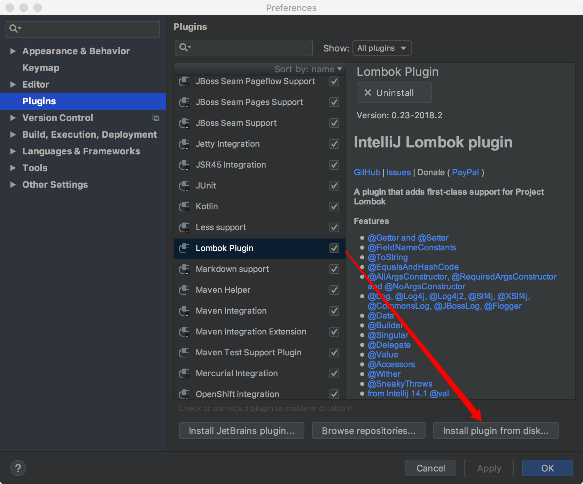Expand Build, Execution, Deployment node
Image resolution: width=583 pixels, height=484 pixels.
pyautogui.click(x=13, y=135)
